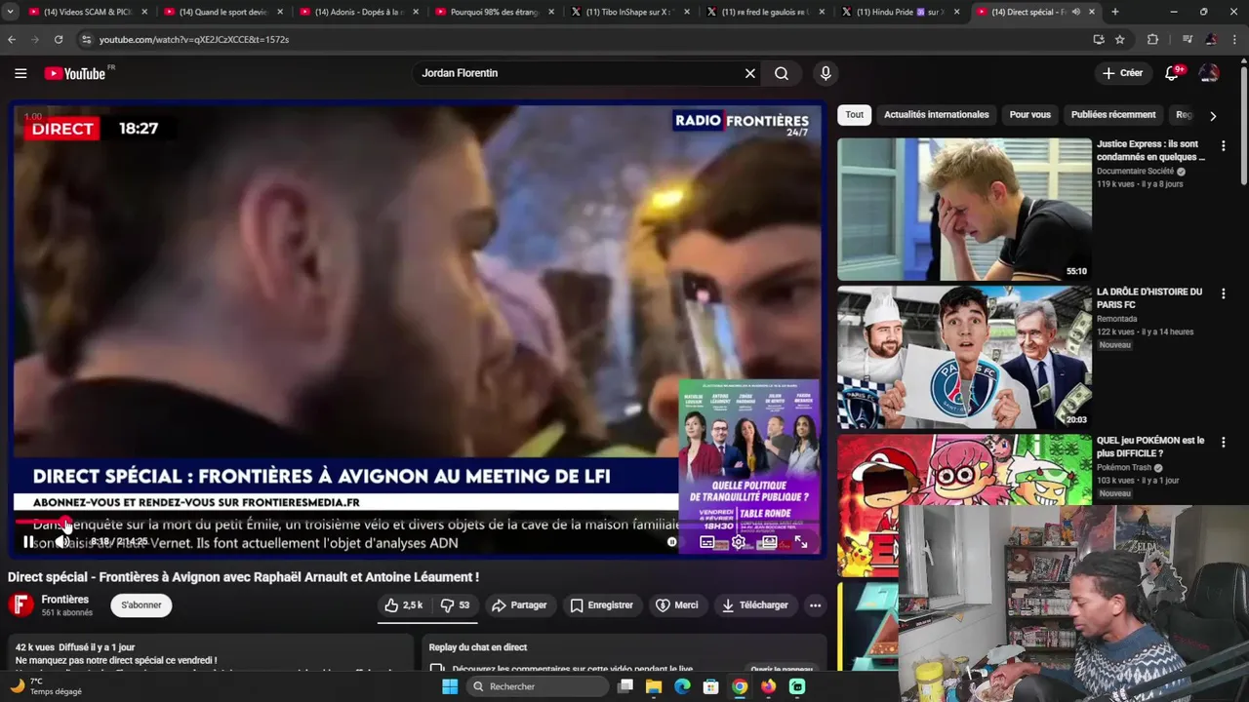This screenshot has width=1249, height=702.
Task: Send thanks with Merci button
Action: [x=676, y=605]
